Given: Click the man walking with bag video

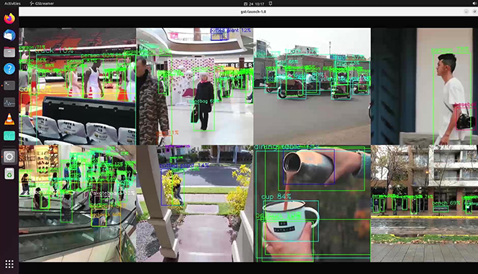Looking at the screenshot, I should [424, 86].
